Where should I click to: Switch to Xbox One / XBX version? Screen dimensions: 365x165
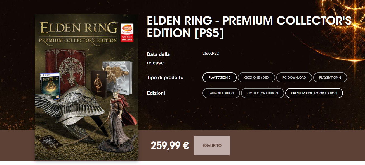click(256, 77)
